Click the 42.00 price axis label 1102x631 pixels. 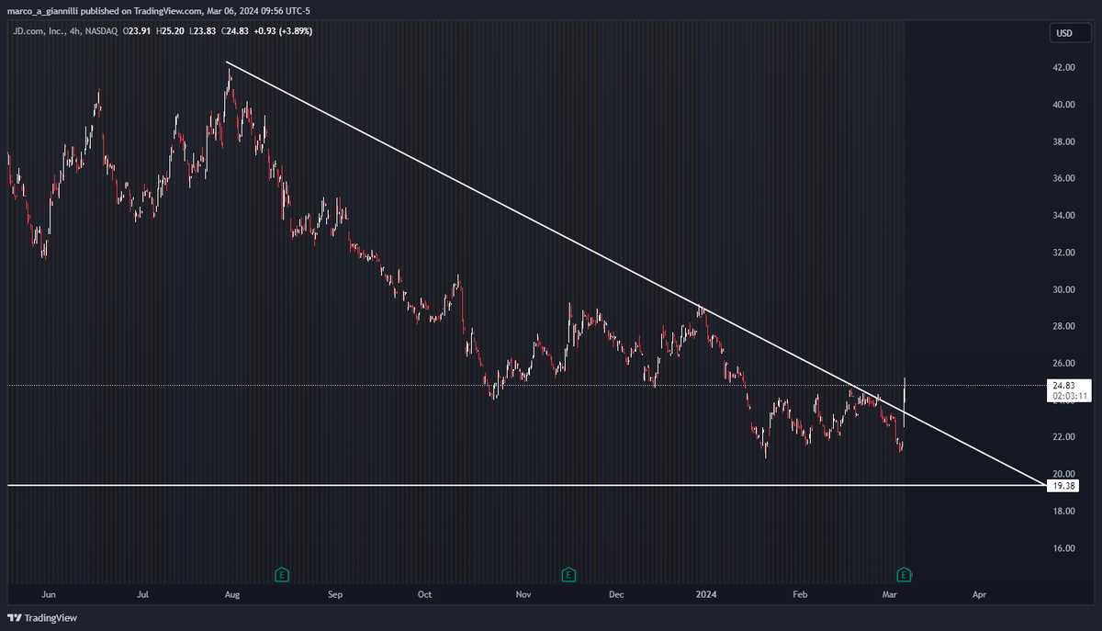click(1064, 68)
